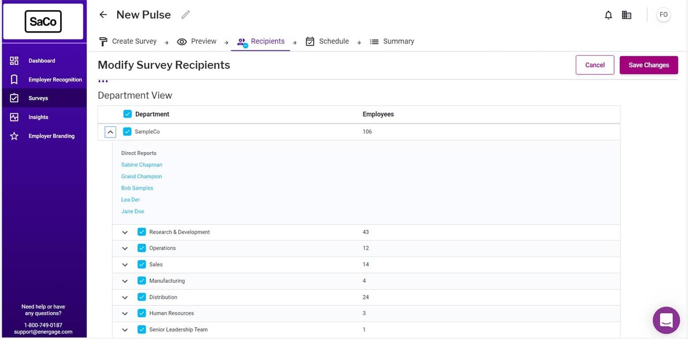This screenshot has width=688, height=339.
Task: Click the Surveys checkmark icon
Action: pyautogui.click(x=14, y=98)
